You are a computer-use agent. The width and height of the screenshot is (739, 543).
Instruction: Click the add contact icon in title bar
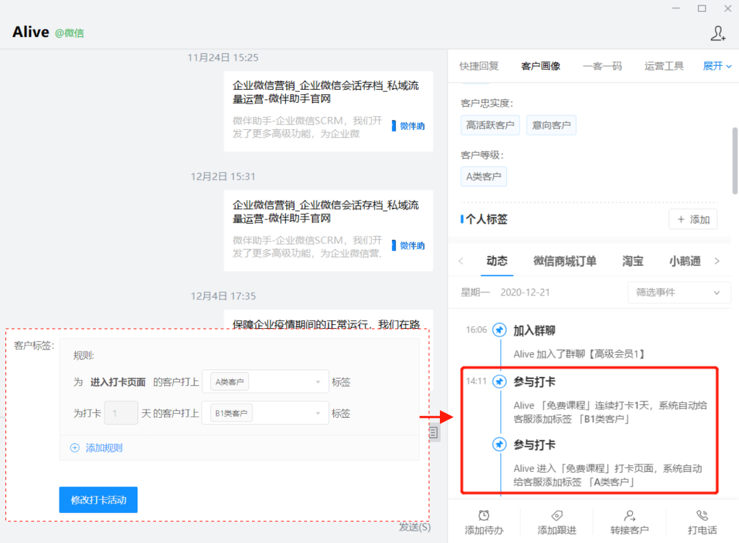pos(717,33)
